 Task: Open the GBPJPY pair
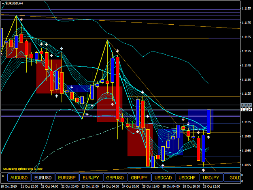139,178
